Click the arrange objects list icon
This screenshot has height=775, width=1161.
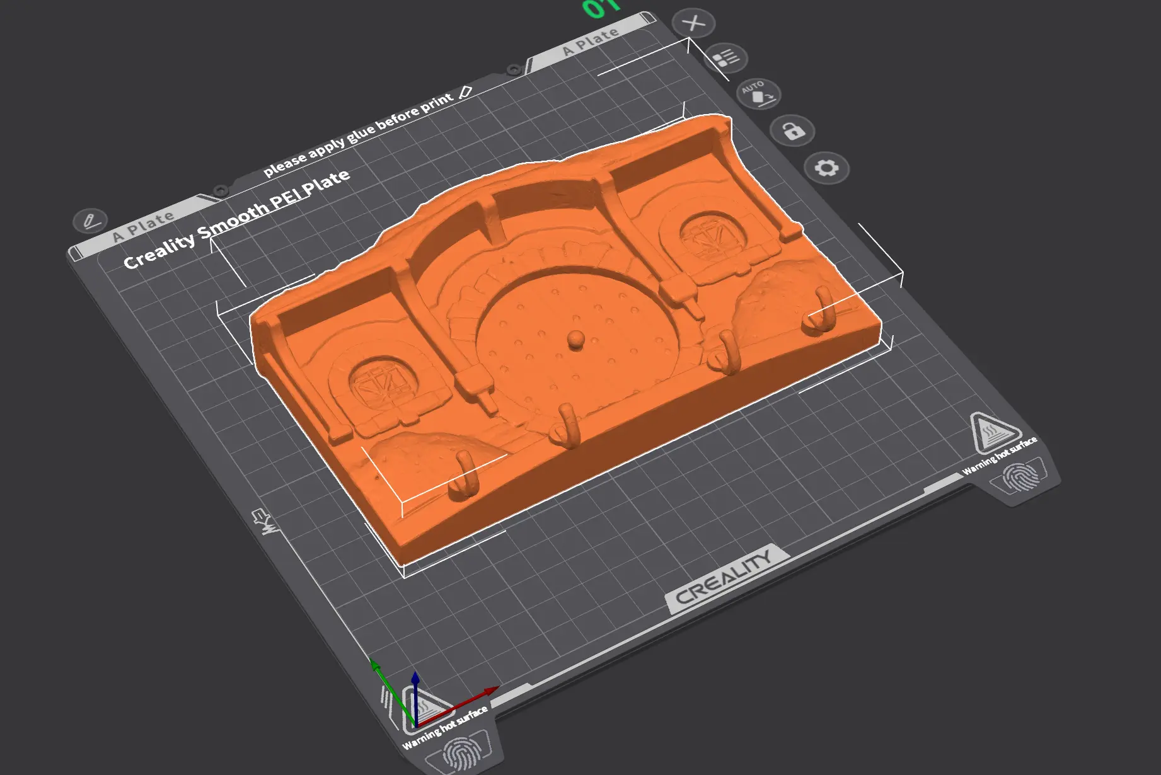[726, 59]
